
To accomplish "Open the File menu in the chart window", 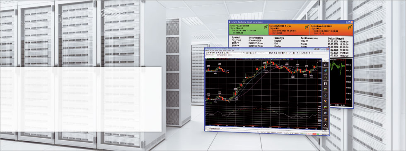I will tap(208, 50).
